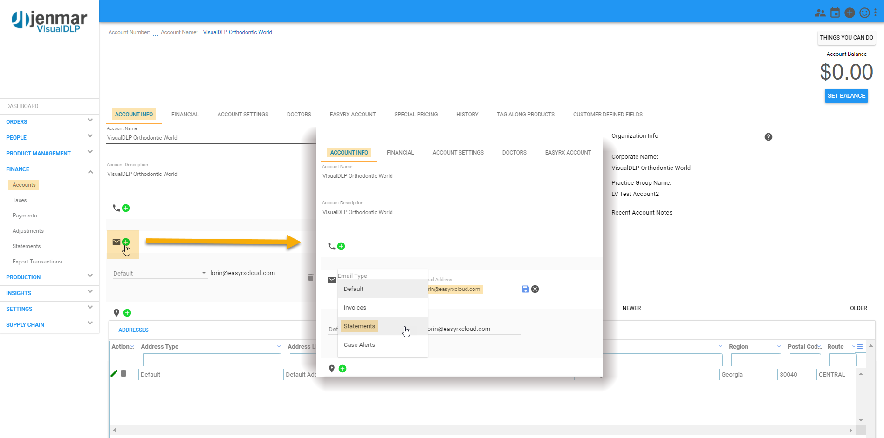884x438 pixels.
Task: Click the grid horizontal scrollbar right arrow
Action: point(851,431)
